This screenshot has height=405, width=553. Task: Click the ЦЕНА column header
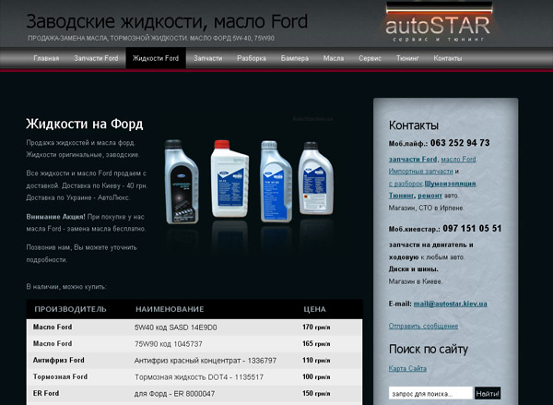314,309
